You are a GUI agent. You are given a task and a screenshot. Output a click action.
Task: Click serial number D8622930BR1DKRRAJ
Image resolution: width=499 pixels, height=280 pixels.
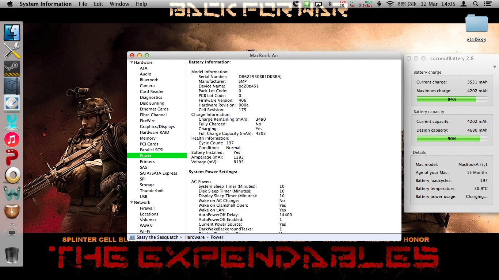tap(260, 77)
